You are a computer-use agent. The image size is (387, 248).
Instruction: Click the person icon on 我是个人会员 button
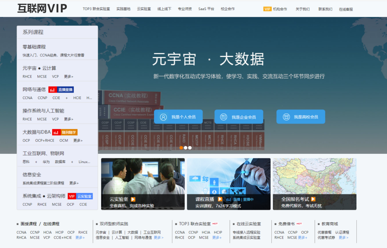pyautogui.click(x=163, y=116)
